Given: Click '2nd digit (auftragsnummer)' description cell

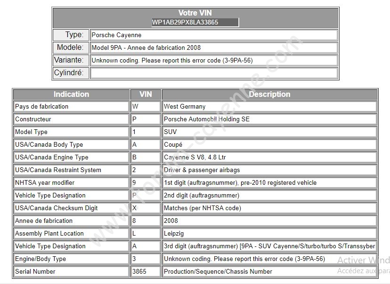Looking at the screenshot, I should click(269, 196).
